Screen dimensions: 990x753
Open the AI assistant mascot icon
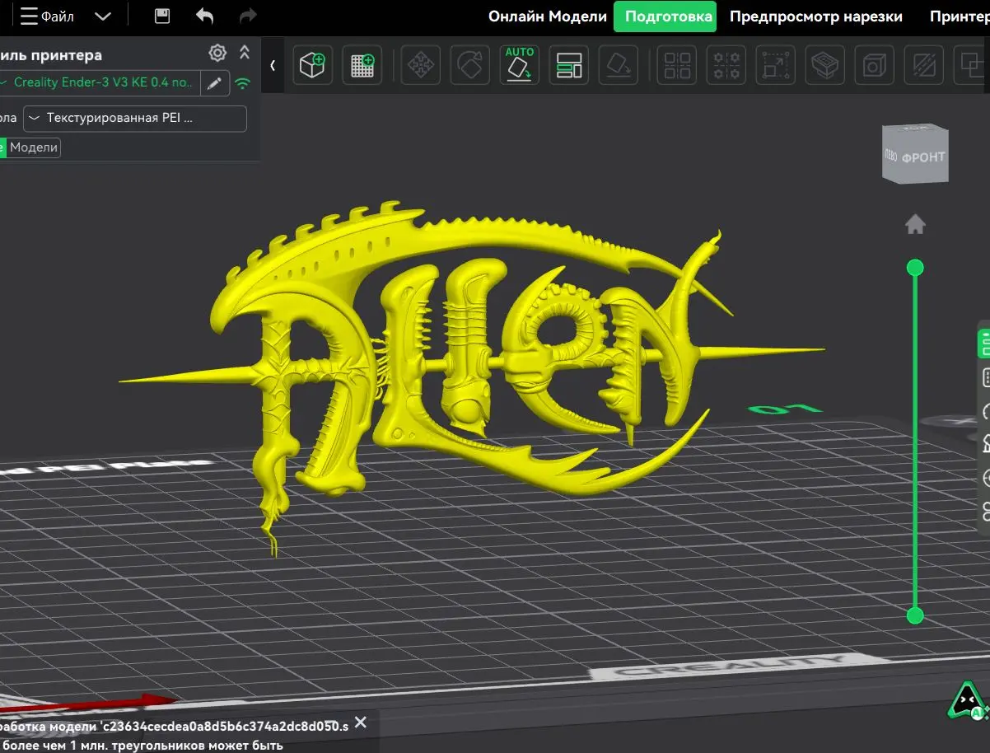pos(967,701)
